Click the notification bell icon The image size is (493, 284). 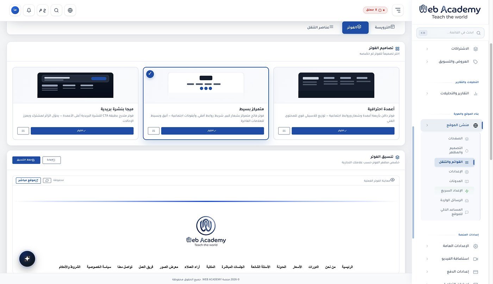coord(29,10)
